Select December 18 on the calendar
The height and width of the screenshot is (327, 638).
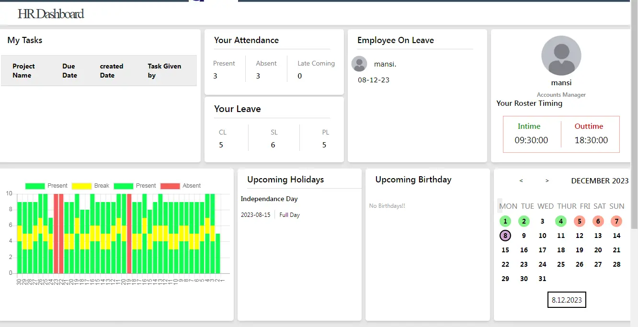[x=561, y=250]
